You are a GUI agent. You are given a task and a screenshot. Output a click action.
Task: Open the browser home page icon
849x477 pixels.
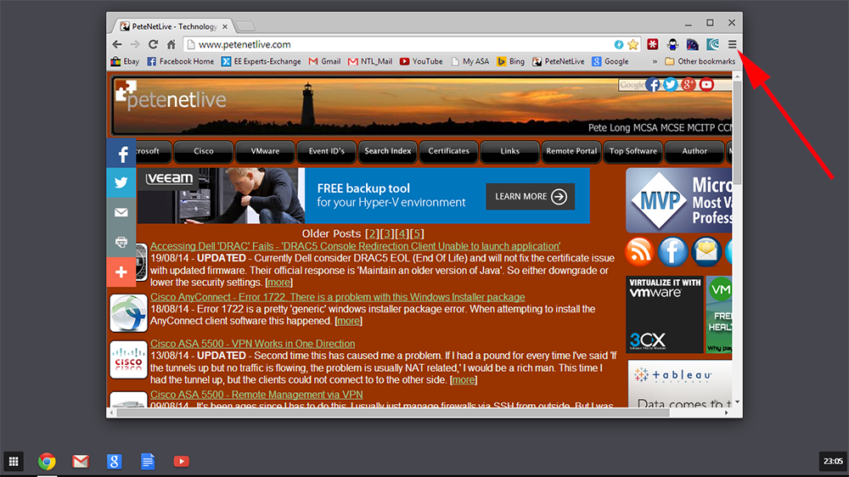[x=171, y=44]
